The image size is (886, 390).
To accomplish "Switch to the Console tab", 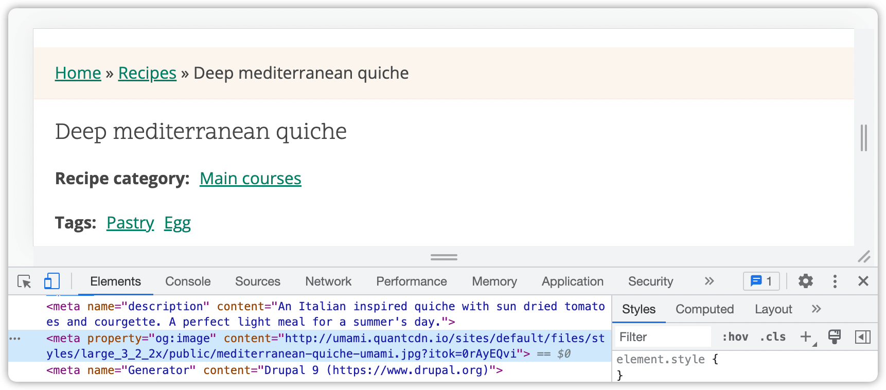I will 188,281.
